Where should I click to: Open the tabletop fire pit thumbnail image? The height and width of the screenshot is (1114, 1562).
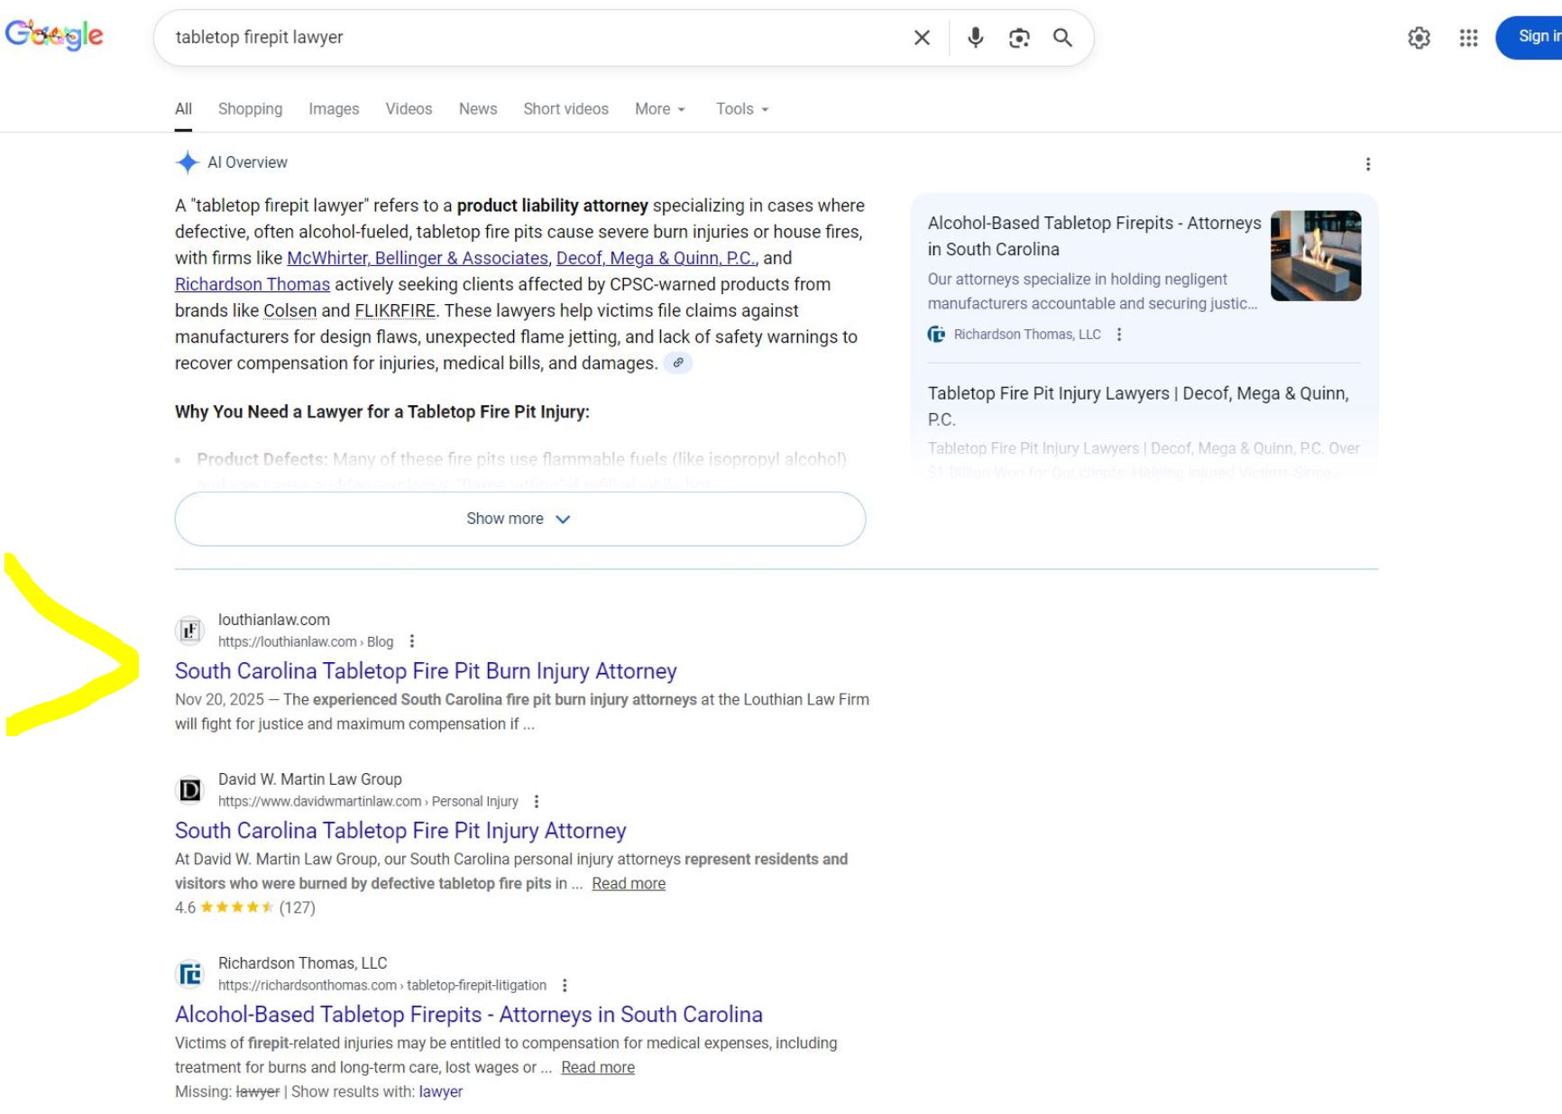coord(1315,256)
